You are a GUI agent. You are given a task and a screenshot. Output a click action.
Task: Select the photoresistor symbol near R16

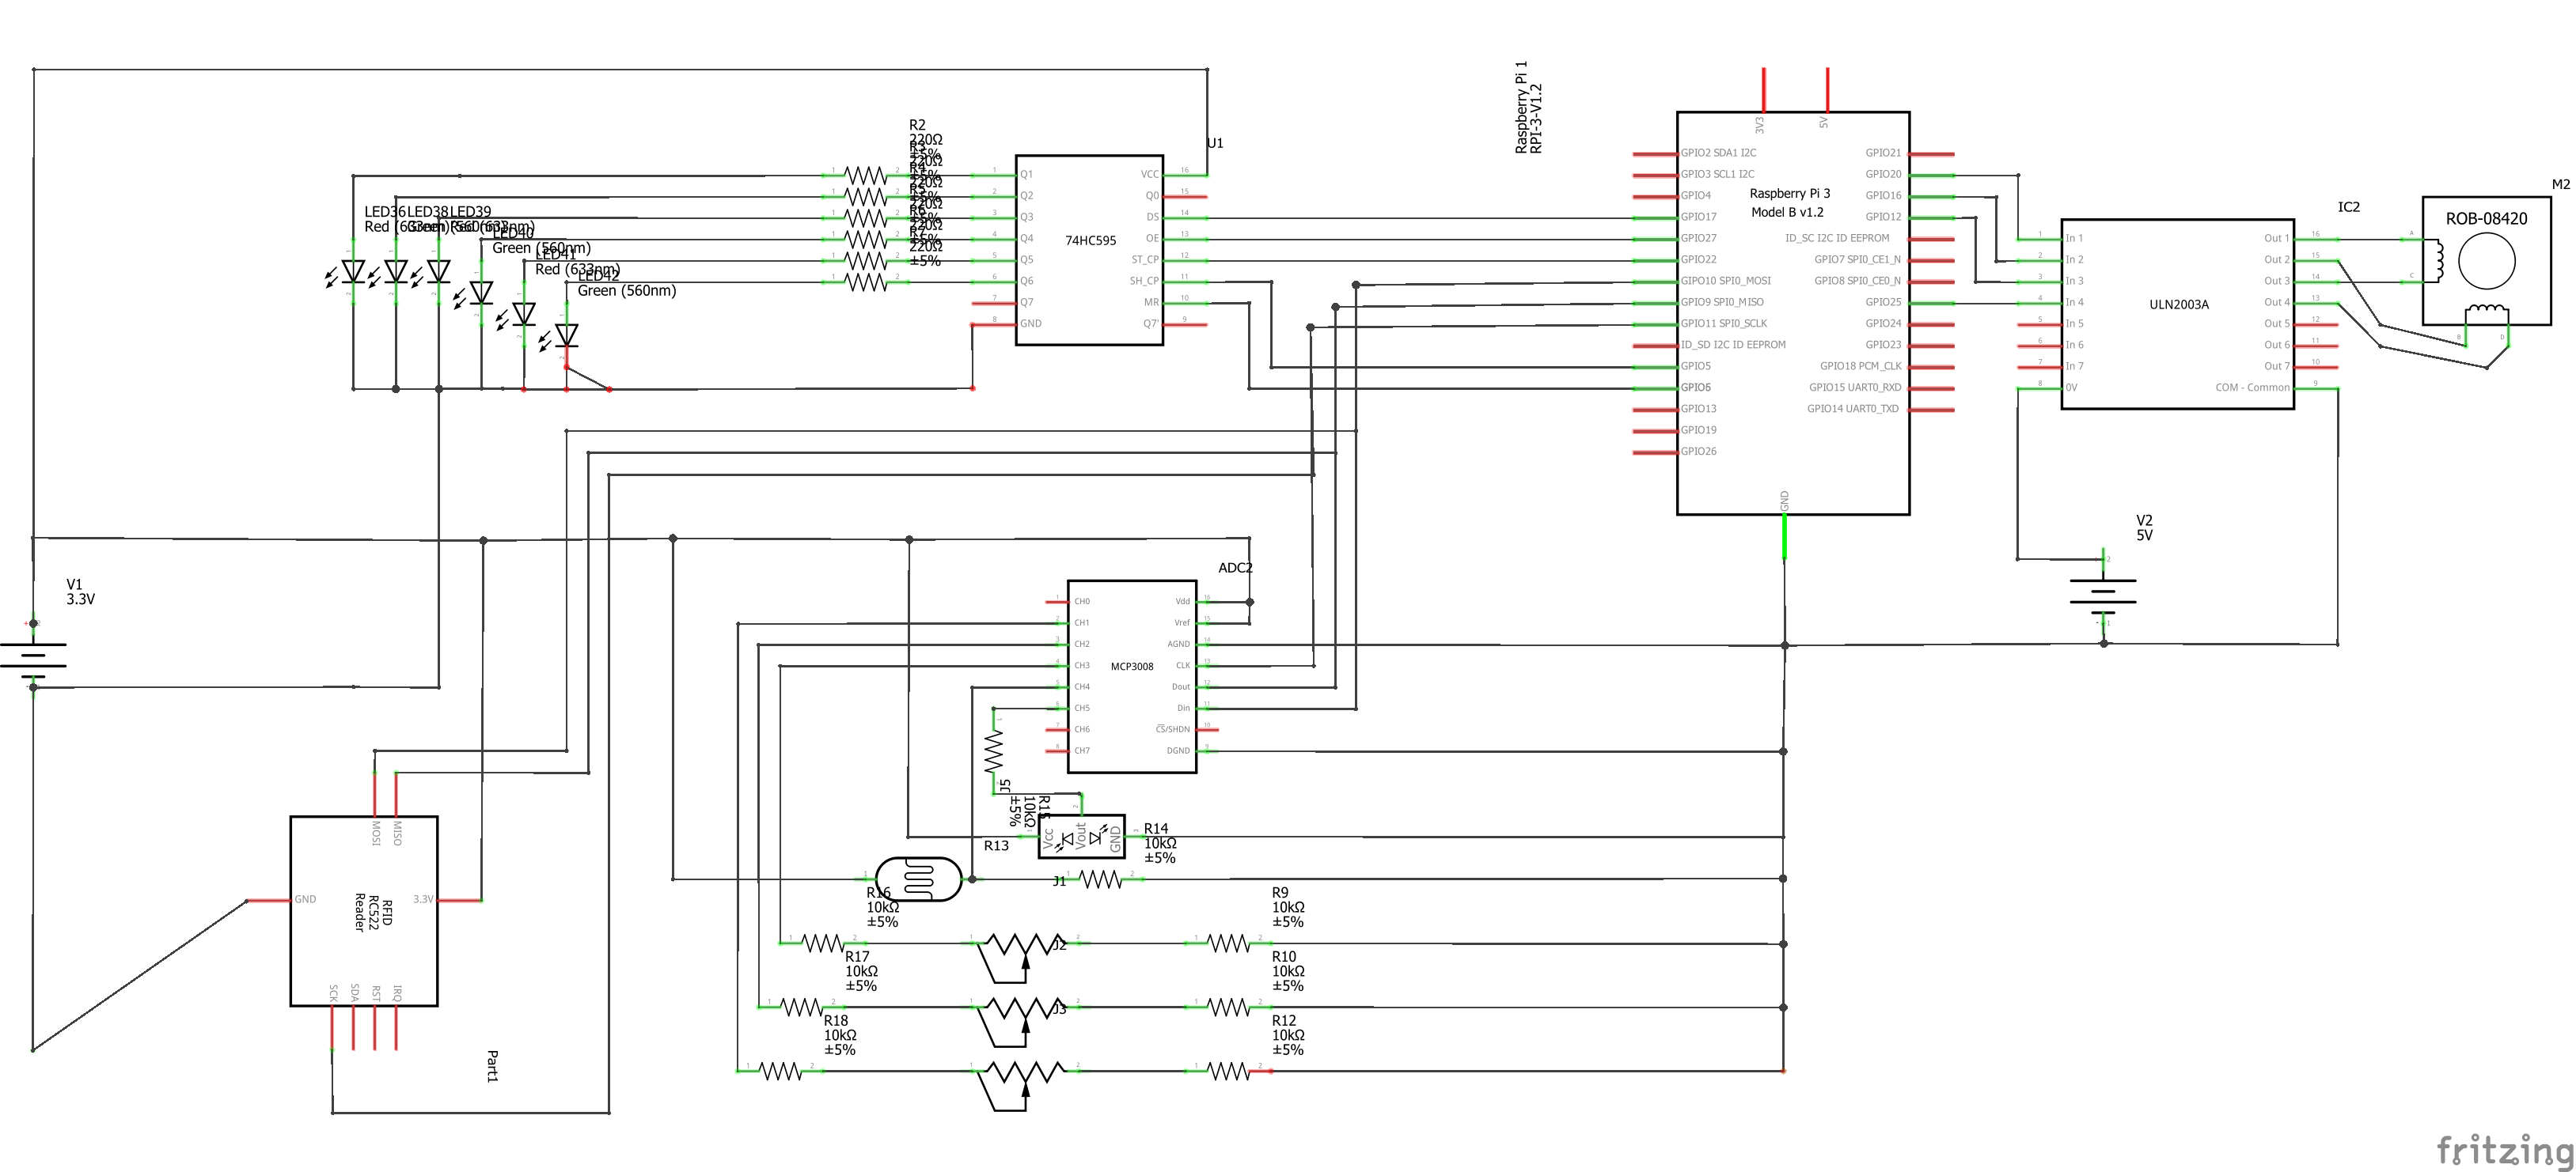click(918, 879)
